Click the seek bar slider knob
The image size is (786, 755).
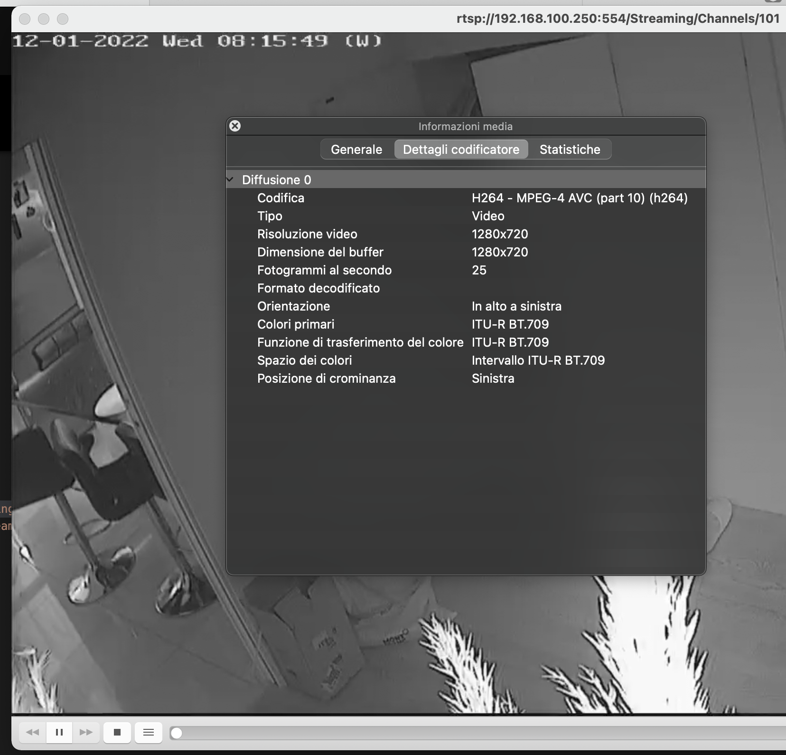click(x=178, y=732)
